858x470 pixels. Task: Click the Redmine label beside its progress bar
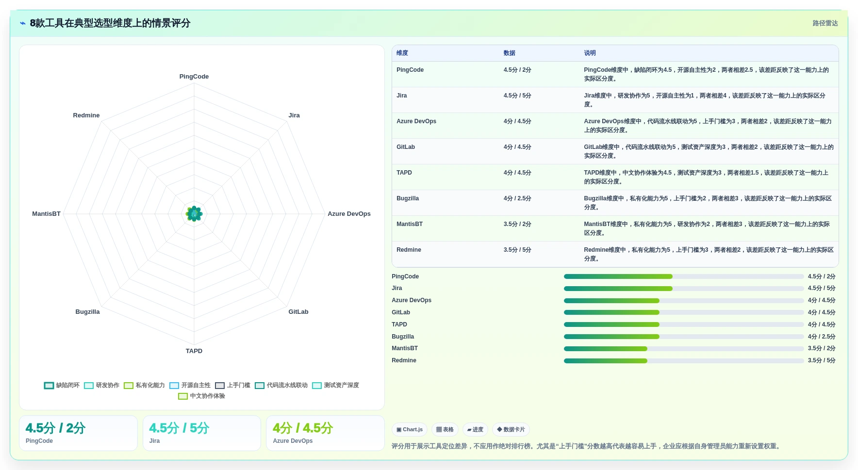[404, 360]
